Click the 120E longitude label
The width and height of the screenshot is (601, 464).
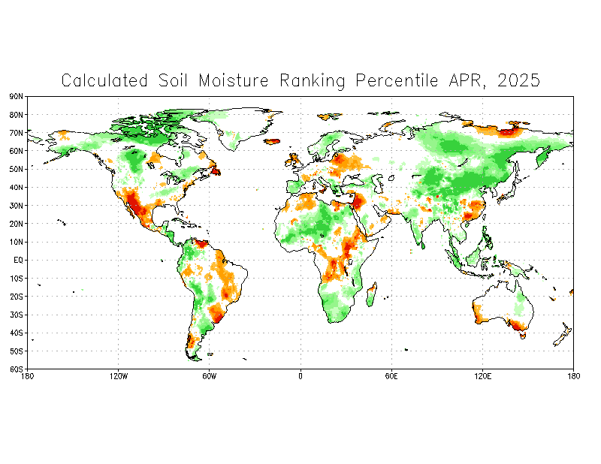[482, 376]
